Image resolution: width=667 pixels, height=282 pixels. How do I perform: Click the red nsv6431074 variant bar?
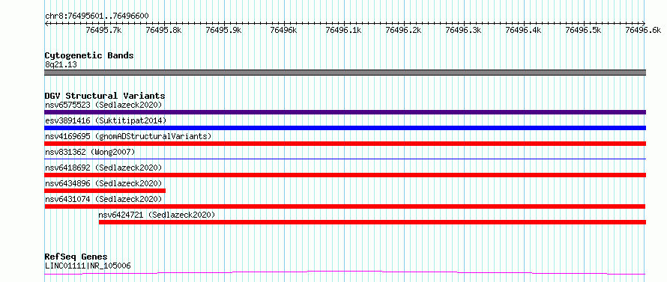(345, 206)
